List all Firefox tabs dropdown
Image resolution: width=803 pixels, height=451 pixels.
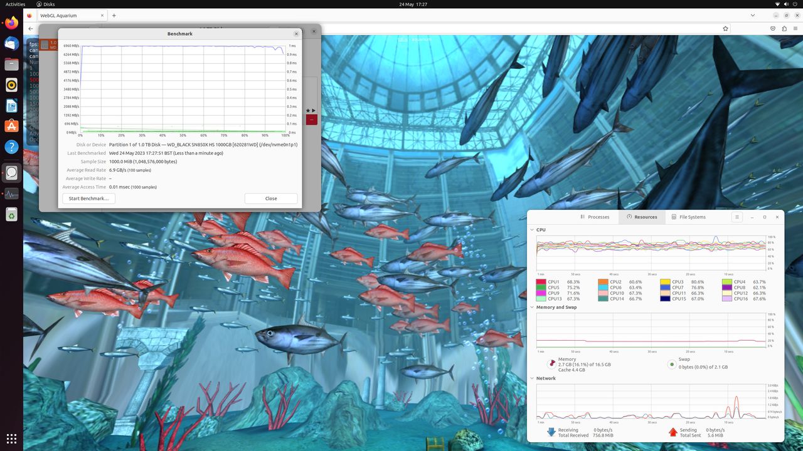tap(753, 15)
